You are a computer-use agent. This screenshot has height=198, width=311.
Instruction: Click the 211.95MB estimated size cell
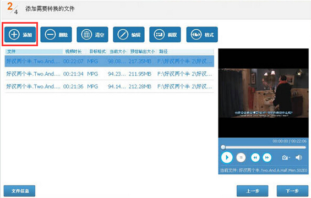tap(140, 74)
